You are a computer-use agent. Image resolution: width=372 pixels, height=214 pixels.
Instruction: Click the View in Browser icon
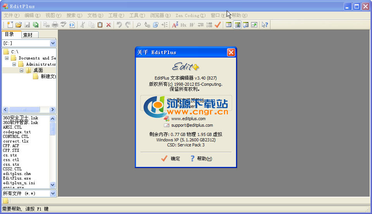click(72, 25)
